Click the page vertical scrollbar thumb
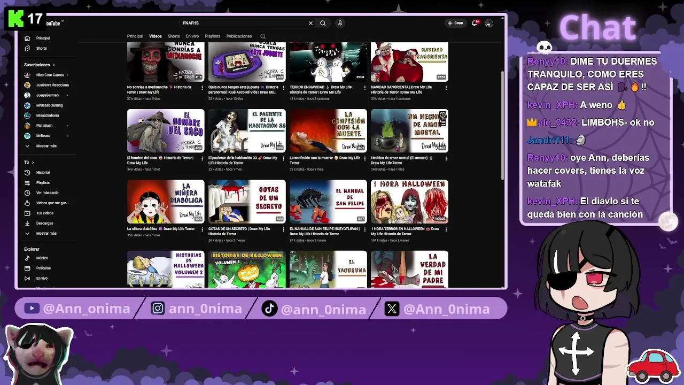 click(x=502, y=126)
